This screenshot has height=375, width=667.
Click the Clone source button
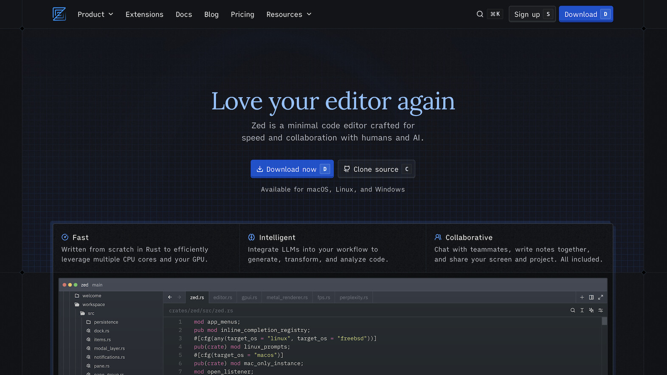point(376,169)
